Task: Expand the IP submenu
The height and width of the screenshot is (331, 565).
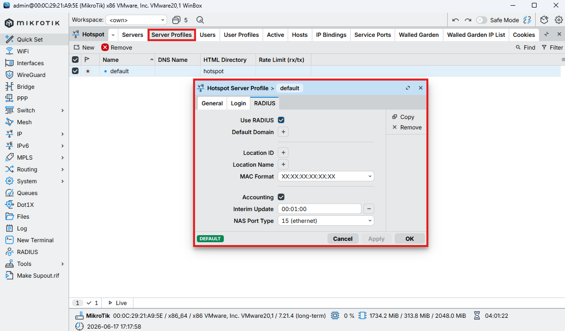Action: [x=62, y=134]
